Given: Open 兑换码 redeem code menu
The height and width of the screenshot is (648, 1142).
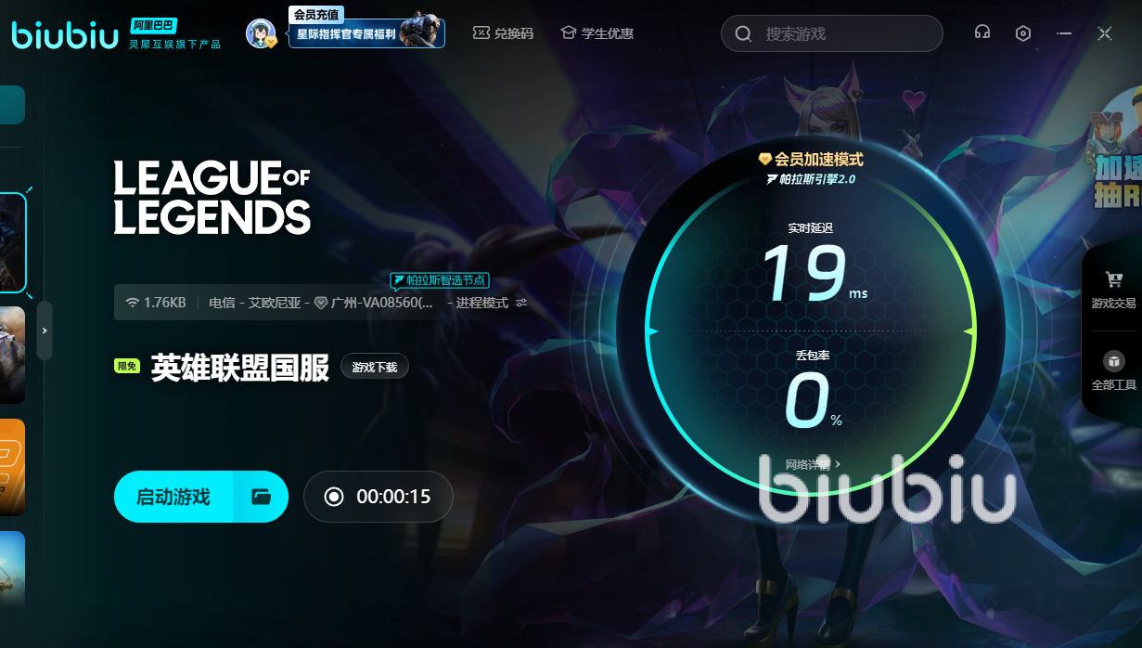Looking at the screenshot, I should click(x=503, y=33).
